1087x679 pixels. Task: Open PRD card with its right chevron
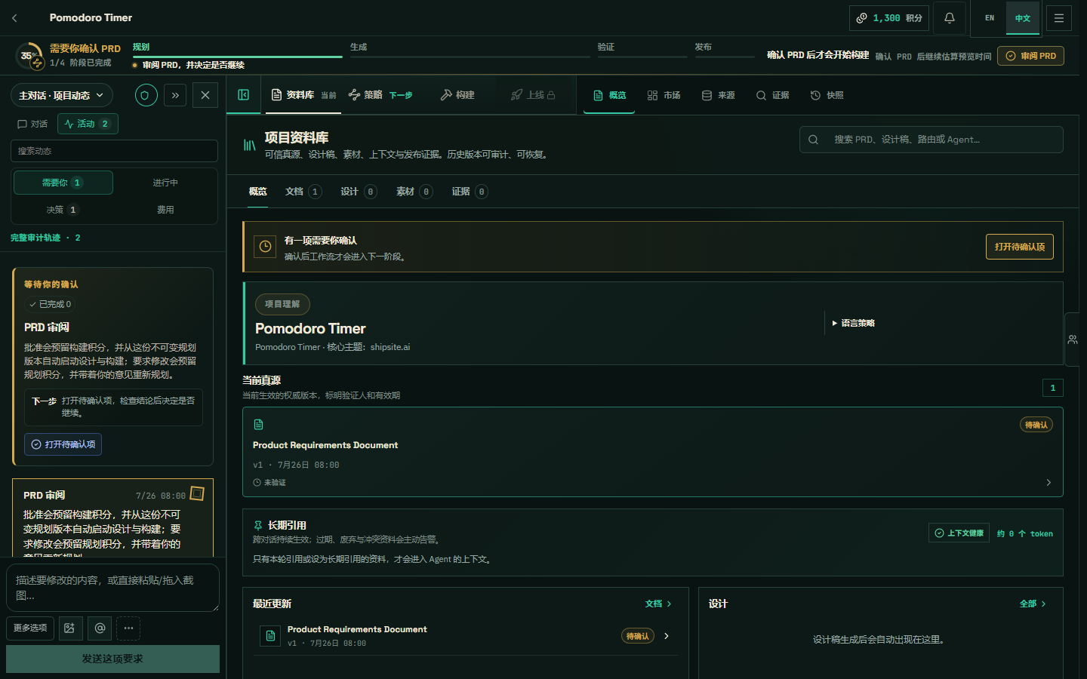(x=1049, y=482)
